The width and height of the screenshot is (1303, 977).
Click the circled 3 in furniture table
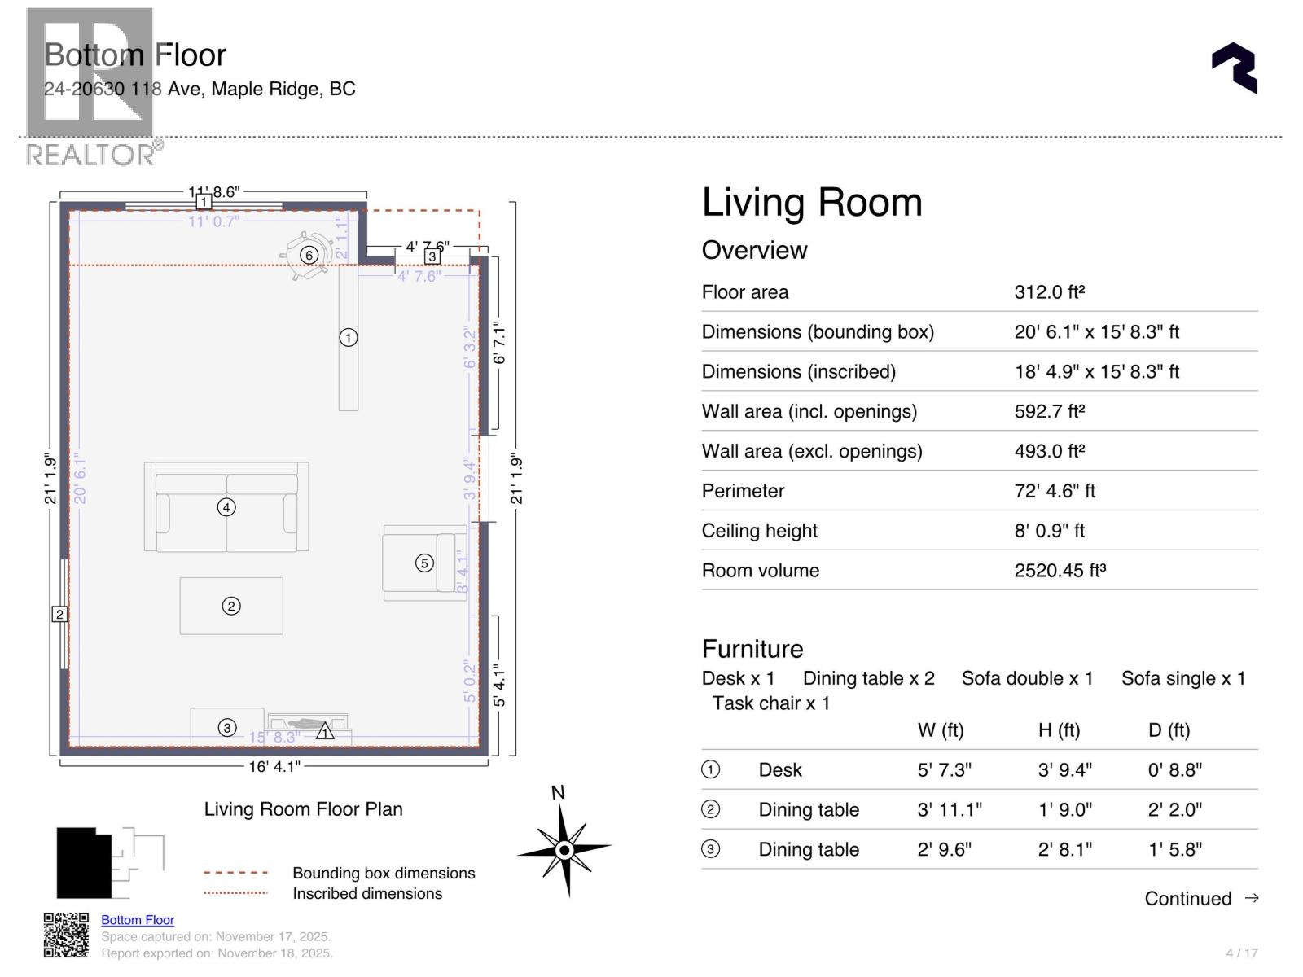coord(711,849)
